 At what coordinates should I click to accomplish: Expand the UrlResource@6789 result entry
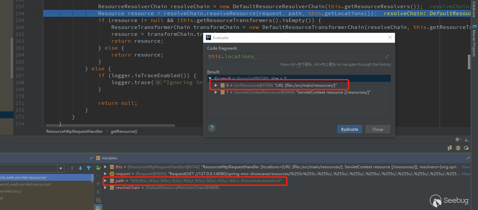[216, 85]
